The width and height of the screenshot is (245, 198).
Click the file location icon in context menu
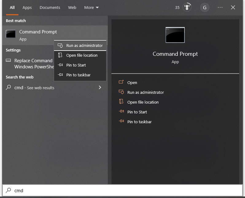60,55
